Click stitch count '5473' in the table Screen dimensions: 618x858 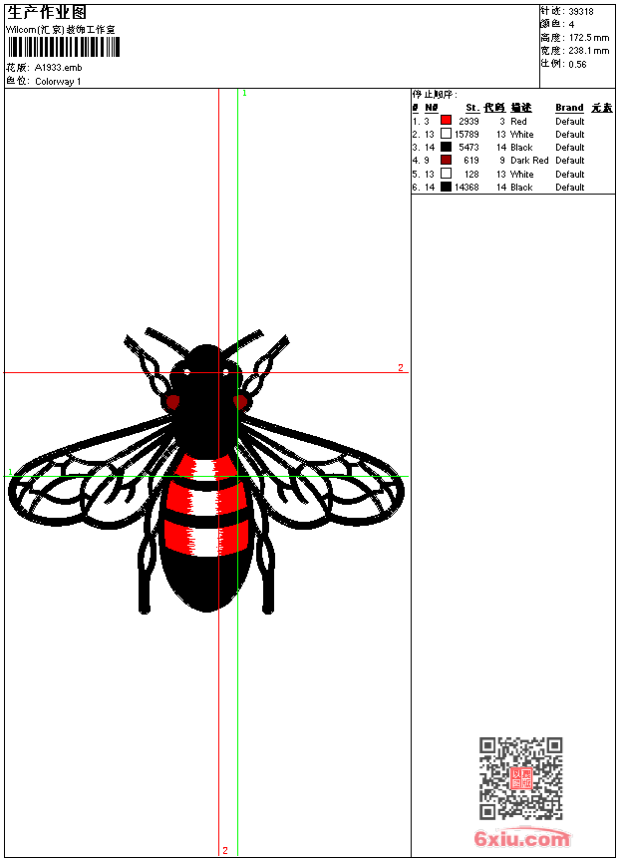pos(468,148)
